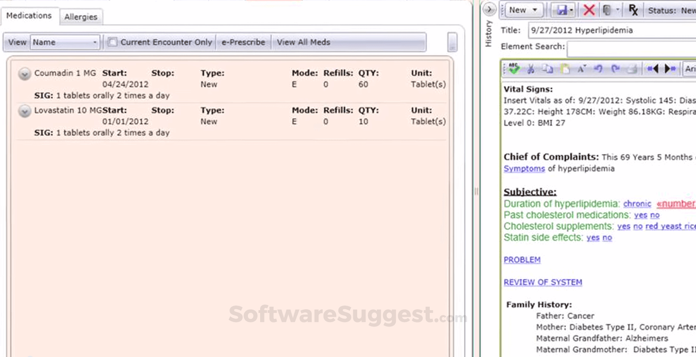The height and width of the screenshot is (357, 696).
Task: Choose no for Cholesterol supplements
Action: tap(638, 226)
